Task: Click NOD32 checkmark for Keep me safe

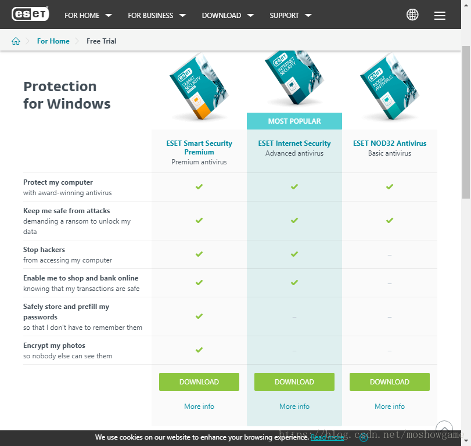Action: point(390,221)
